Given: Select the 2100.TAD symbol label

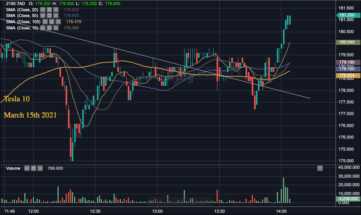Looking at the screenshot, I should 15,3.
